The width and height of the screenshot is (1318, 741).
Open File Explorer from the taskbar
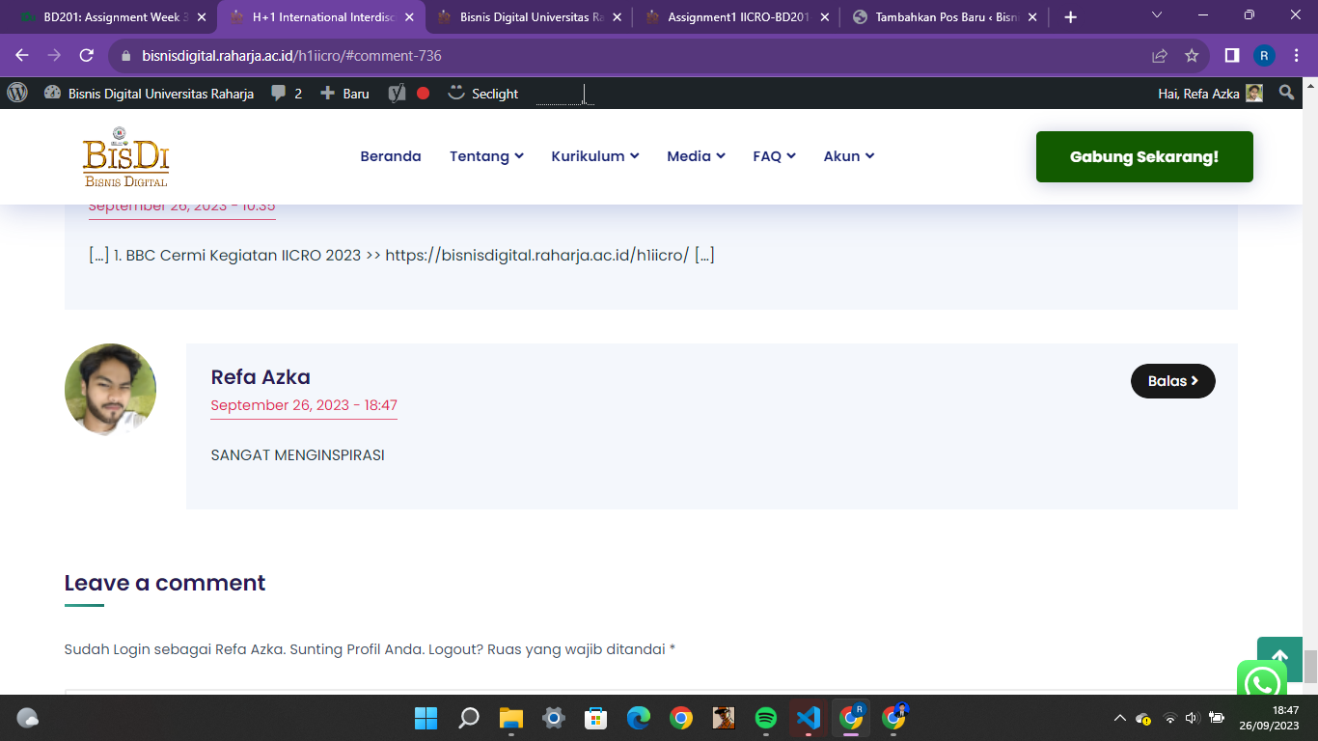click(x=511, y=718)
